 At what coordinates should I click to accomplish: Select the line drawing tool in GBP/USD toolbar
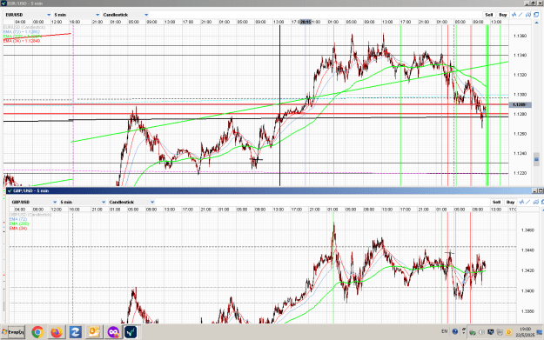528,202
